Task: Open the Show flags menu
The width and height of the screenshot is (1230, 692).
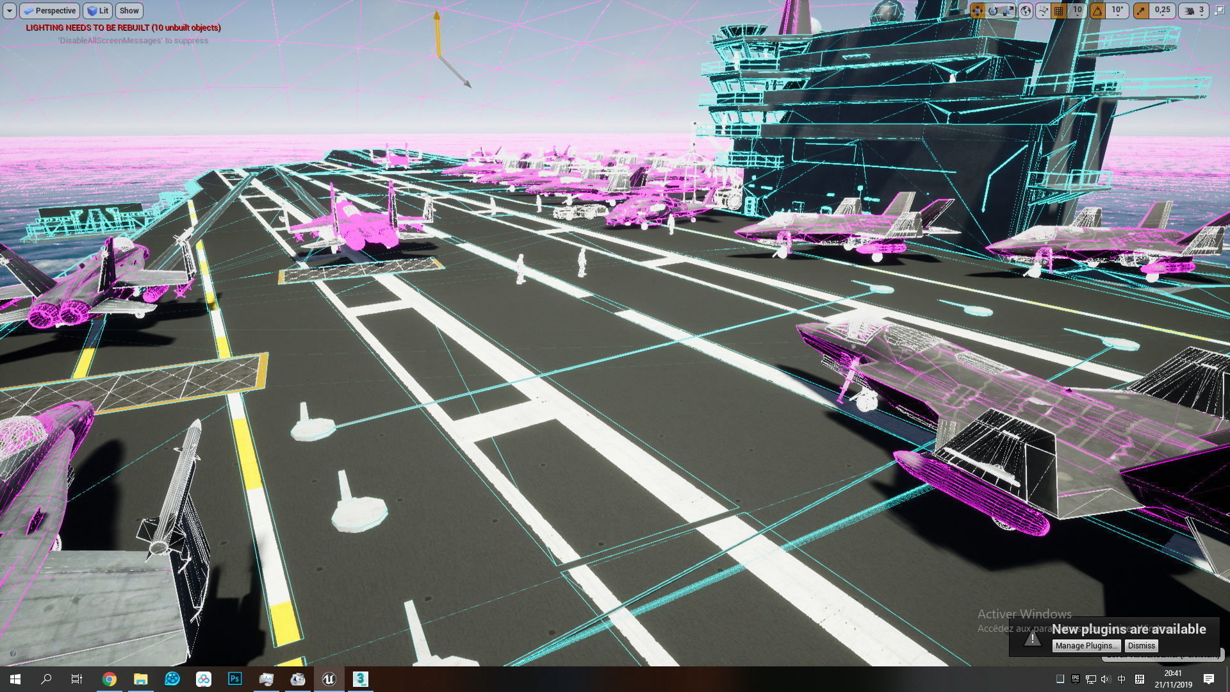Action: coord(129,11)
